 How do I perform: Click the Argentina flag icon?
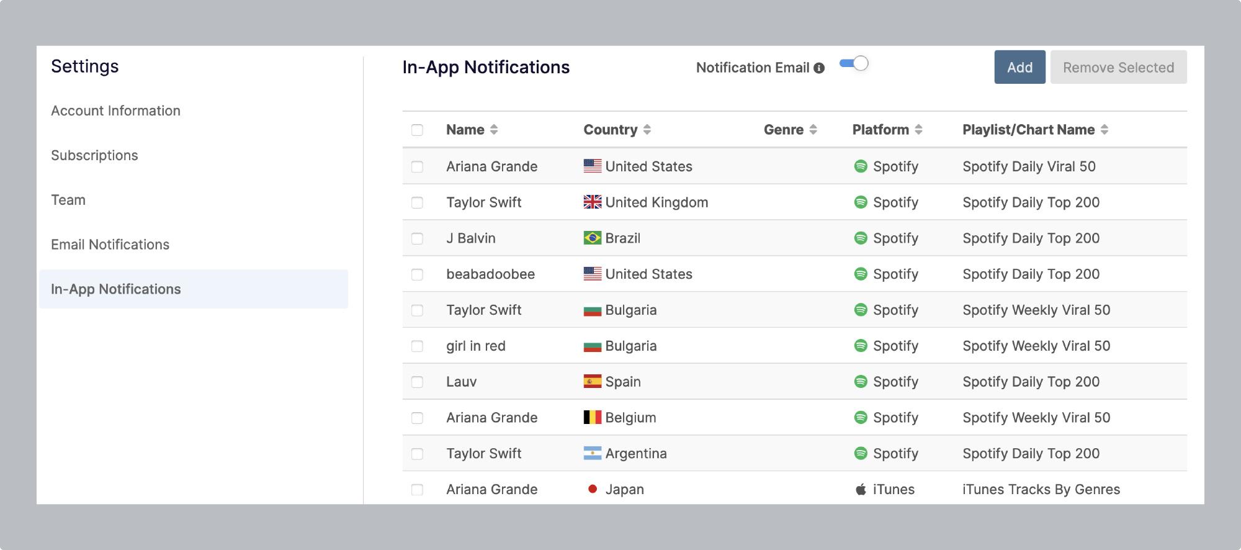tap(593, 453)
